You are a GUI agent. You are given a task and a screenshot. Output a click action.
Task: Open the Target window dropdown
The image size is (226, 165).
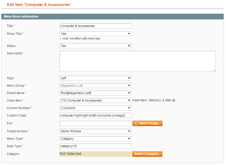click(x=95, y=131)
